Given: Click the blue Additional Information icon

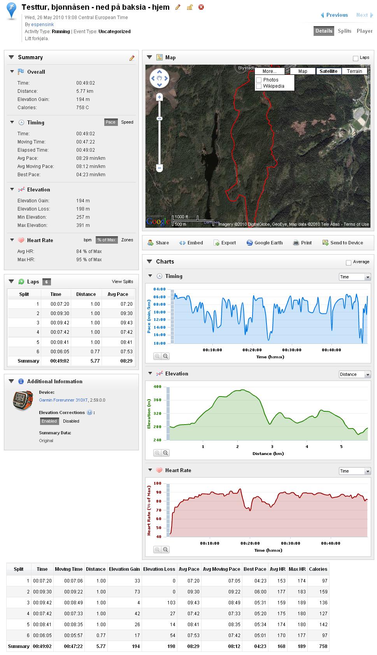Looking at the screenshot, I should [x=21, y=381].
